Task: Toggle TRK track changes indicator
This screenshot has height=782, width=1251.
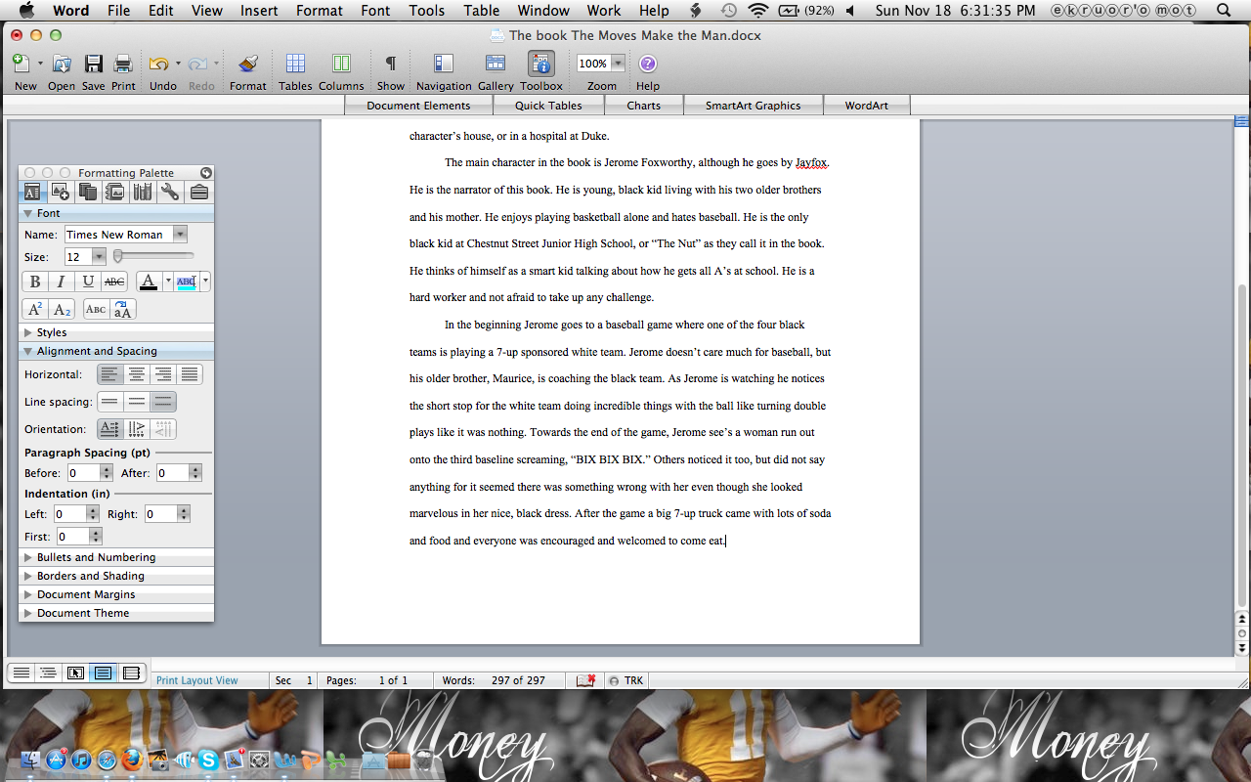Action: [627, 680]
